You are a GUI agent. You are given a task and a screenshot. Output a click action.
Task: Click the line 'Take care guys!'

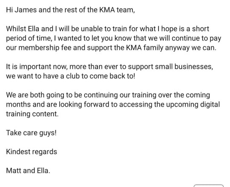(x=31, y=133)
